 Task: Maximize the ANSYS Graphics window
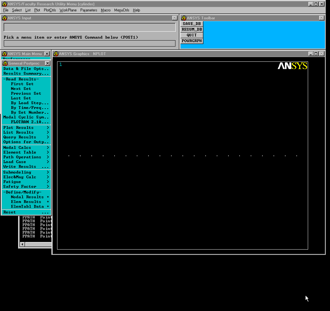pos(316,54)
